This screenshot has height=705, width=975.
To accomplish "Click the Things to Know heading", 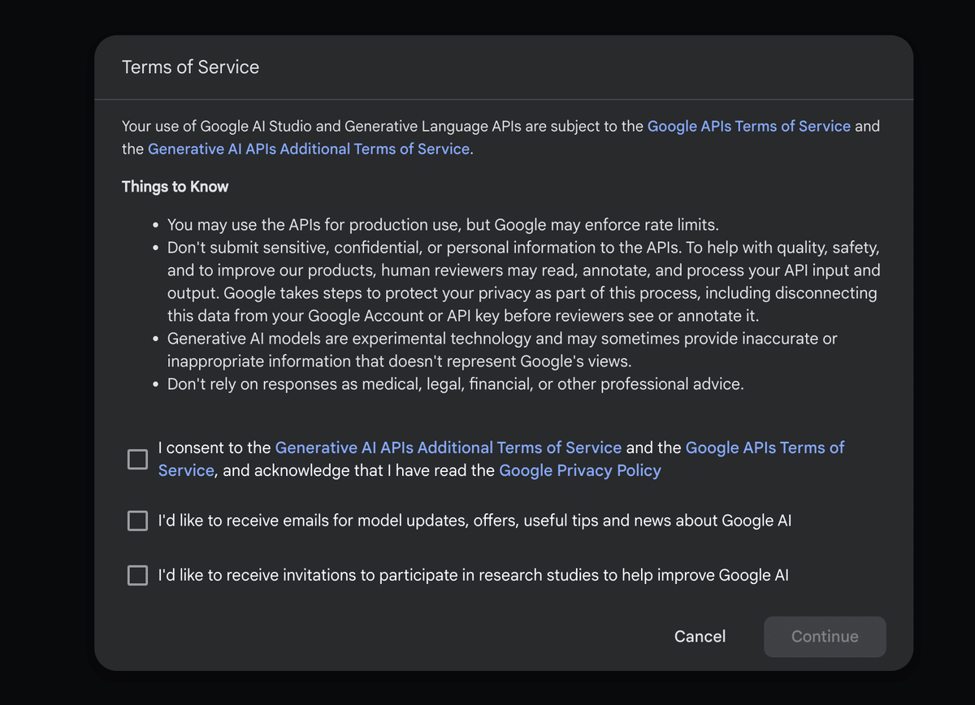I will [x=175, y=186].
